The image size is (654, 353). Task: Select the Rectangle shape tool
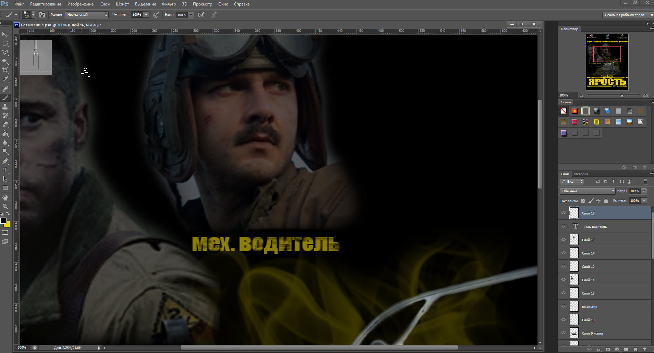click(5, 188)
